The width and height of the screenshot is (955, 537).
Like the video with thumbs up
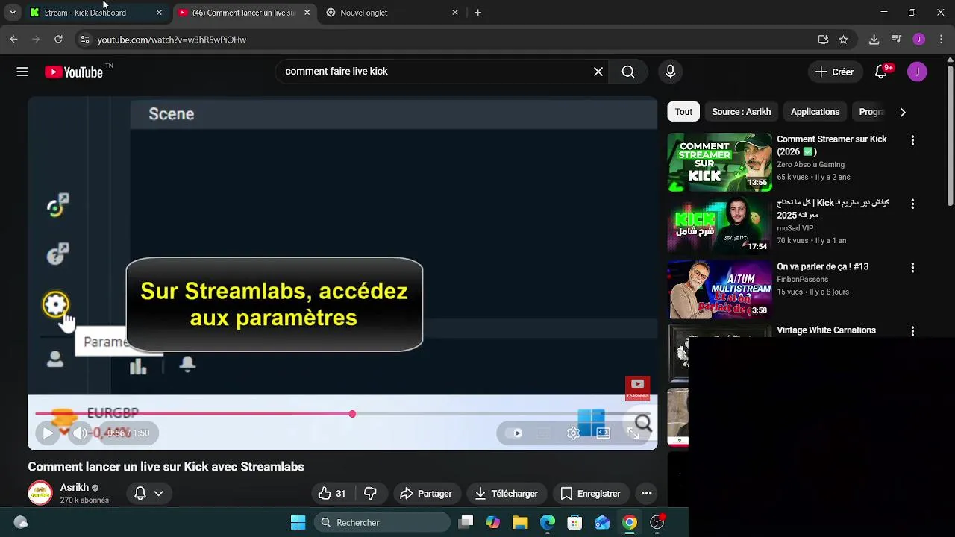(x=332, y=494)
